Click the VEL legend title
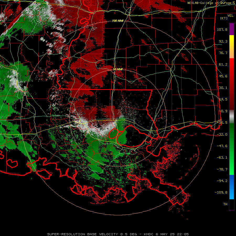 (x=230, y=16)
